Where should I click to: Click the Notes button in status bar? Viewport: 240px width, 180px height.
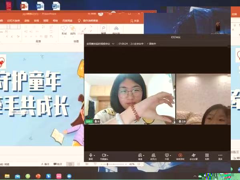click(45, 164)
